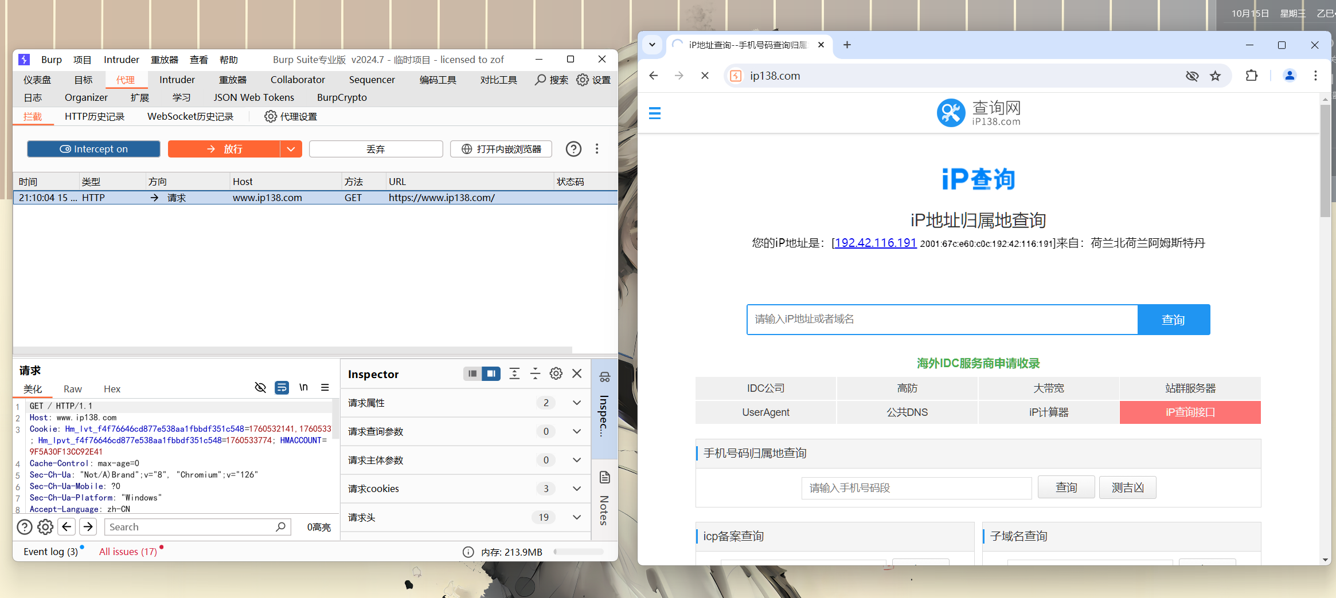Image resolution: width=1336 pixels, height=598 pixels.
Task: Switch to HTTP历史记录 tab
Action: [95, 116]
